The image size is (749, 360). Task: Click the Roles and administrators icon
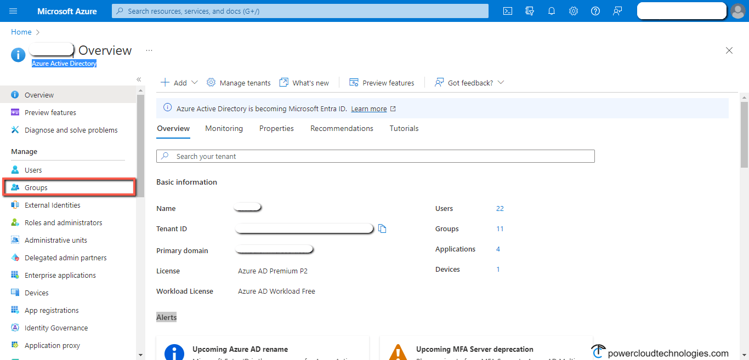tap(15, 222)
